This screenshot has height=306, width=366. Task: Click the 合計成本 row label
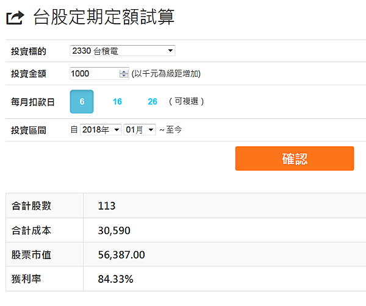[x=31, y=230]
